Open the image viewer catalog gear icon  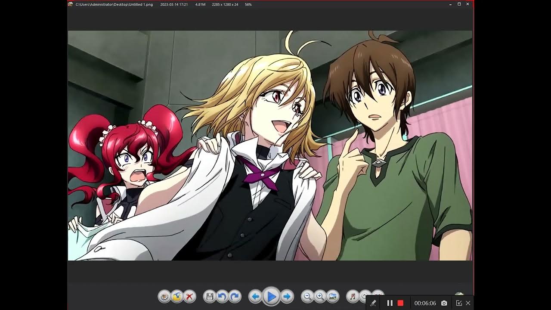pyautogui.click(x=164, y=296)
